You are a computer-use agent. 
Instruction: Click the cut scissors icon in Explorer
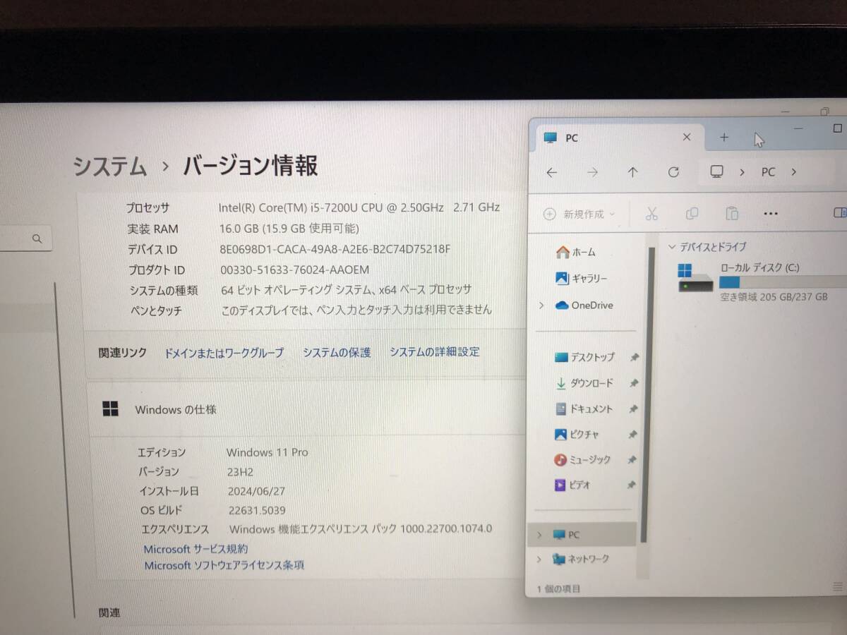(651, 214)
